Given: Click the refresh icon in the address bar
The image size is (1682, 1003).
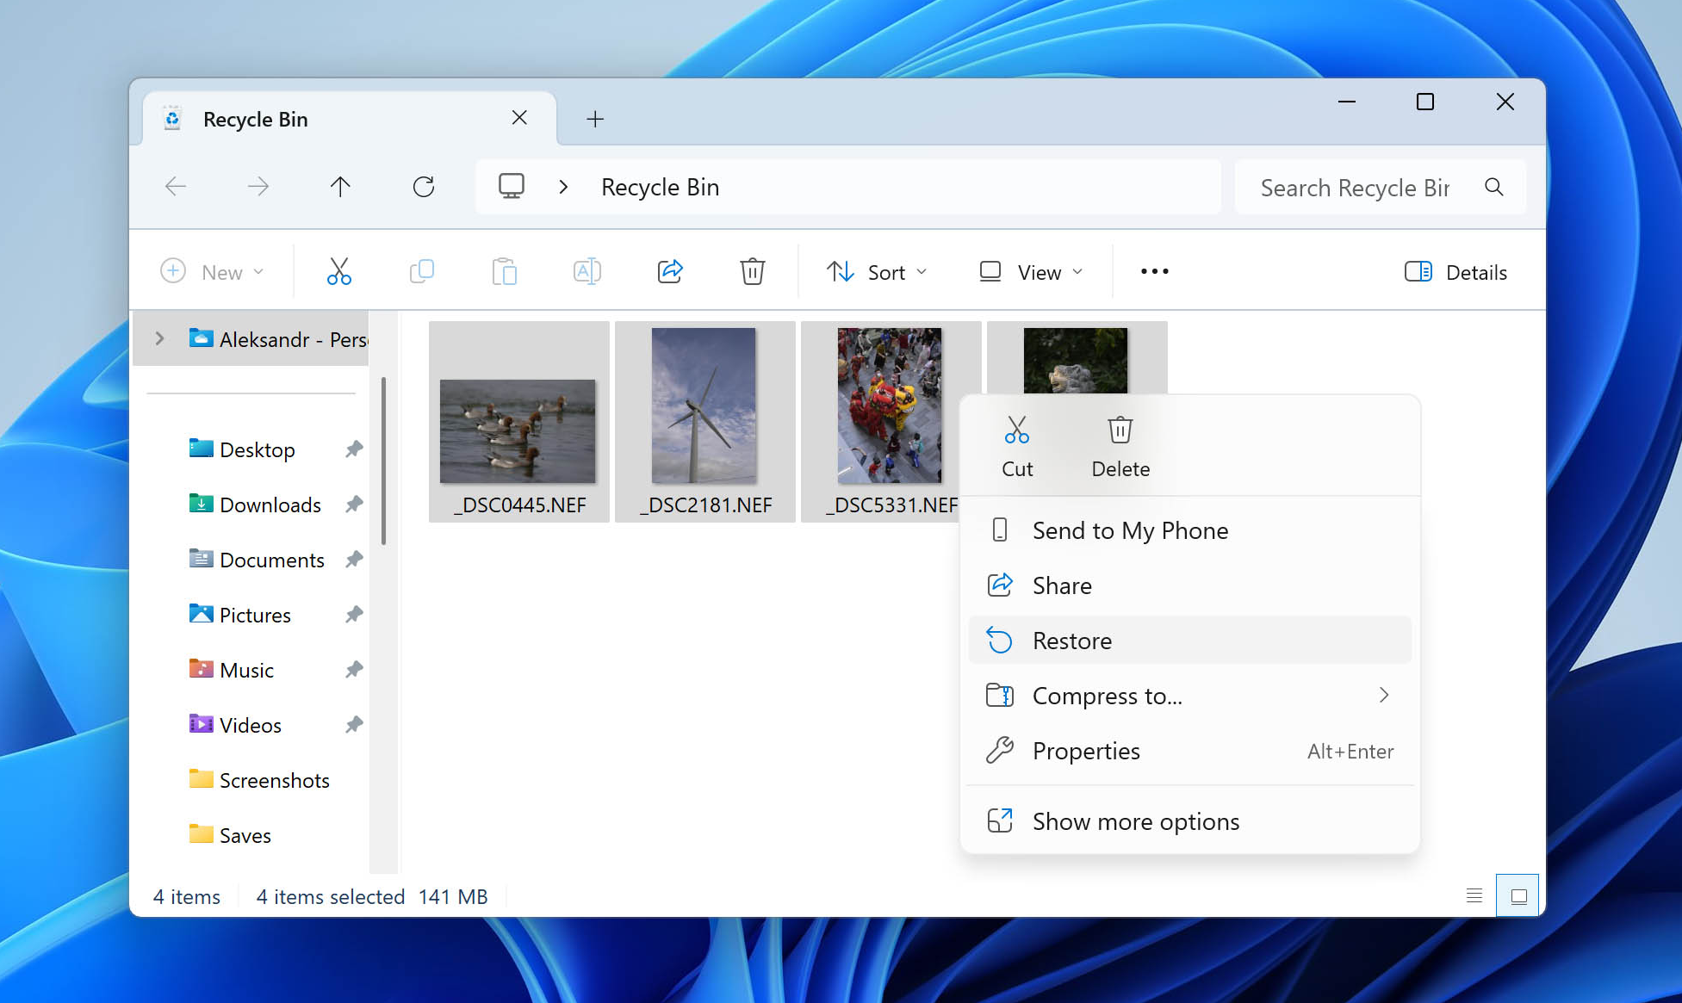Looking at the screenshot, I should point(424,186).
